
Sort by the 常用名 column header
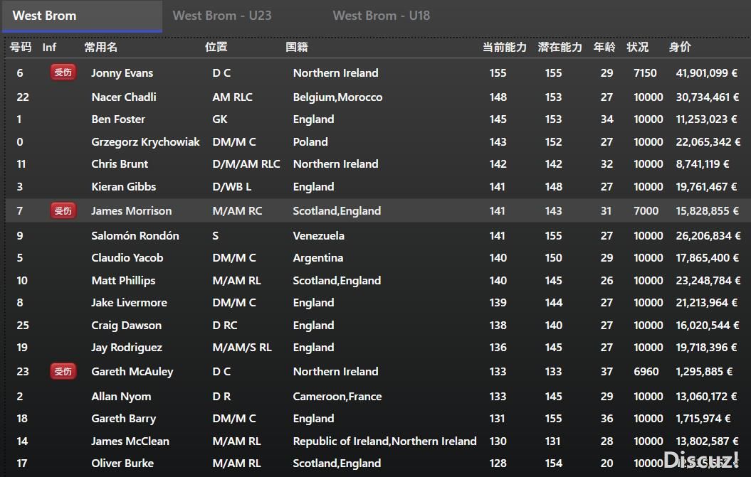tap(100, 47)
